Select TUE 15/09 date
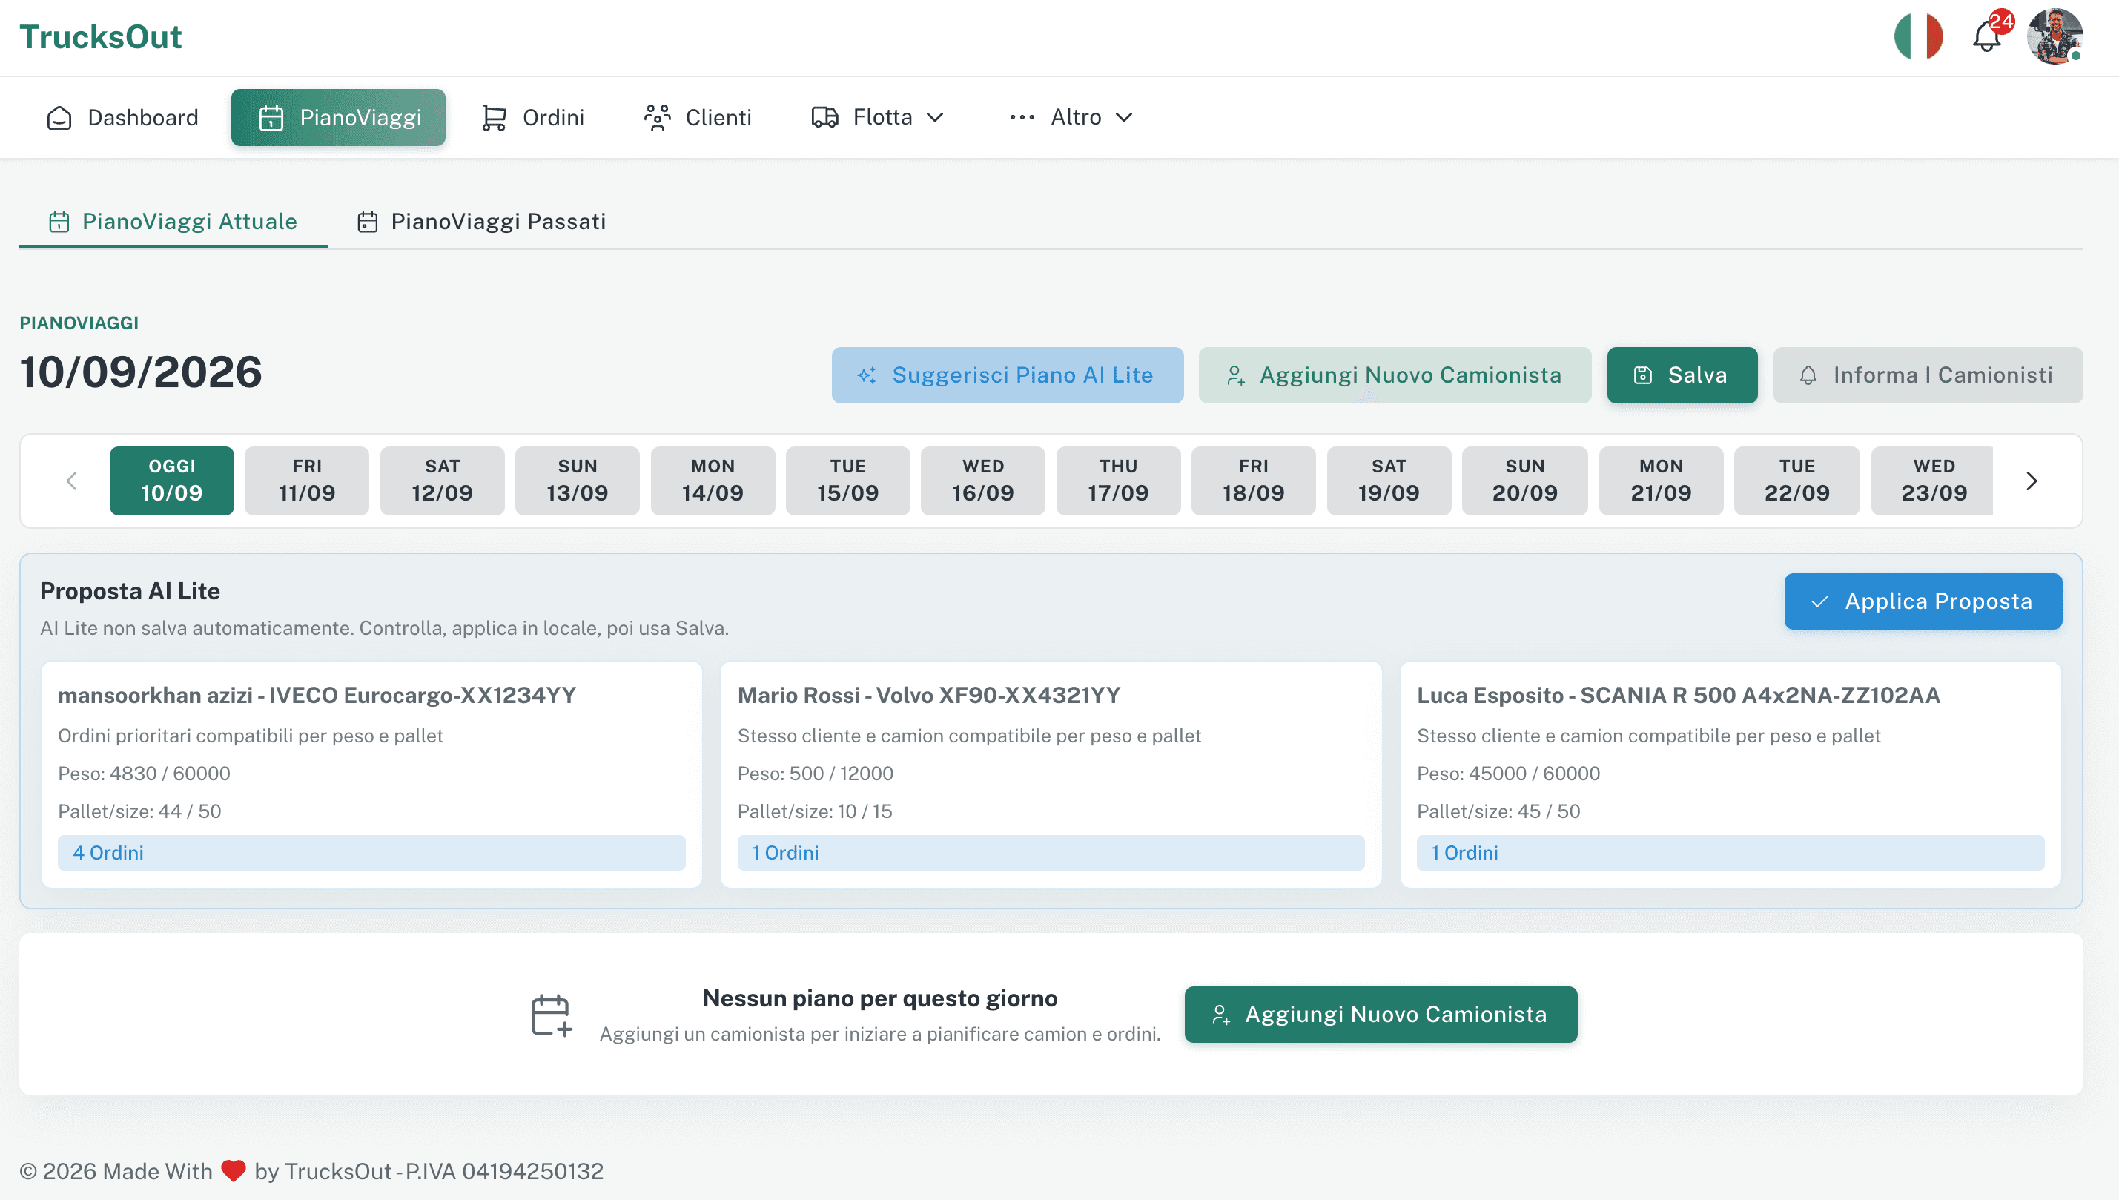The height and width of the screenshot is (1200, 2119). (847, 481)
